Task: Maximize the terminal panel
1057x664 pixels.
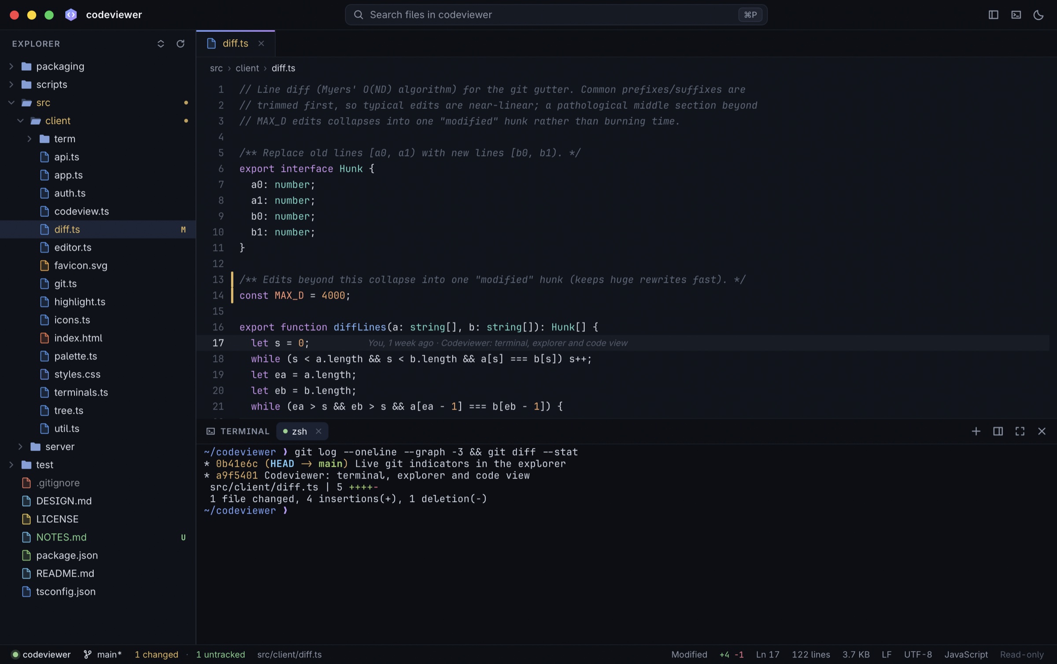Action: [x=1020, y=431]
